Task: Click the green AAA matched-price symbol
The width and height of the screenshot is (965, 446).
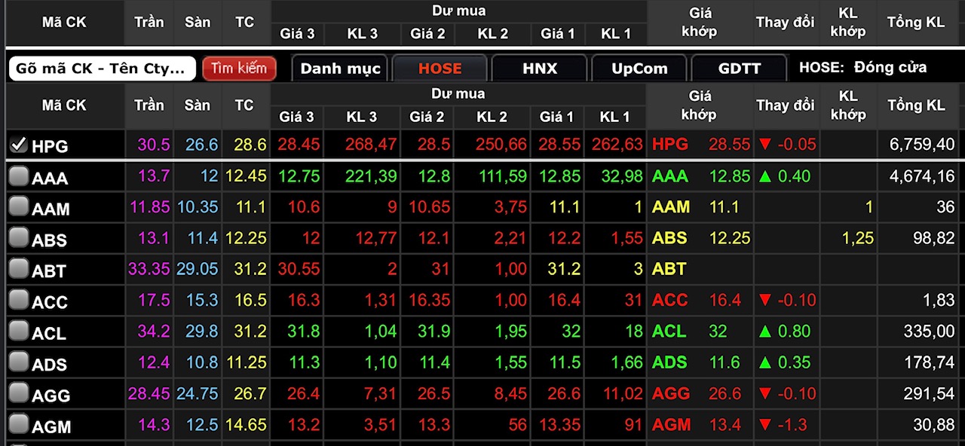Action: [670, 176]
